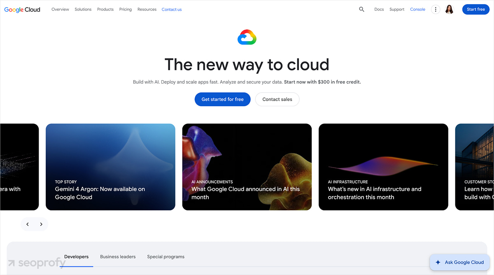Image resolution: width=494 pixels, height=275 pixels.
Task: Go to next carousel slide arrow
Action: tap(41, 224)
